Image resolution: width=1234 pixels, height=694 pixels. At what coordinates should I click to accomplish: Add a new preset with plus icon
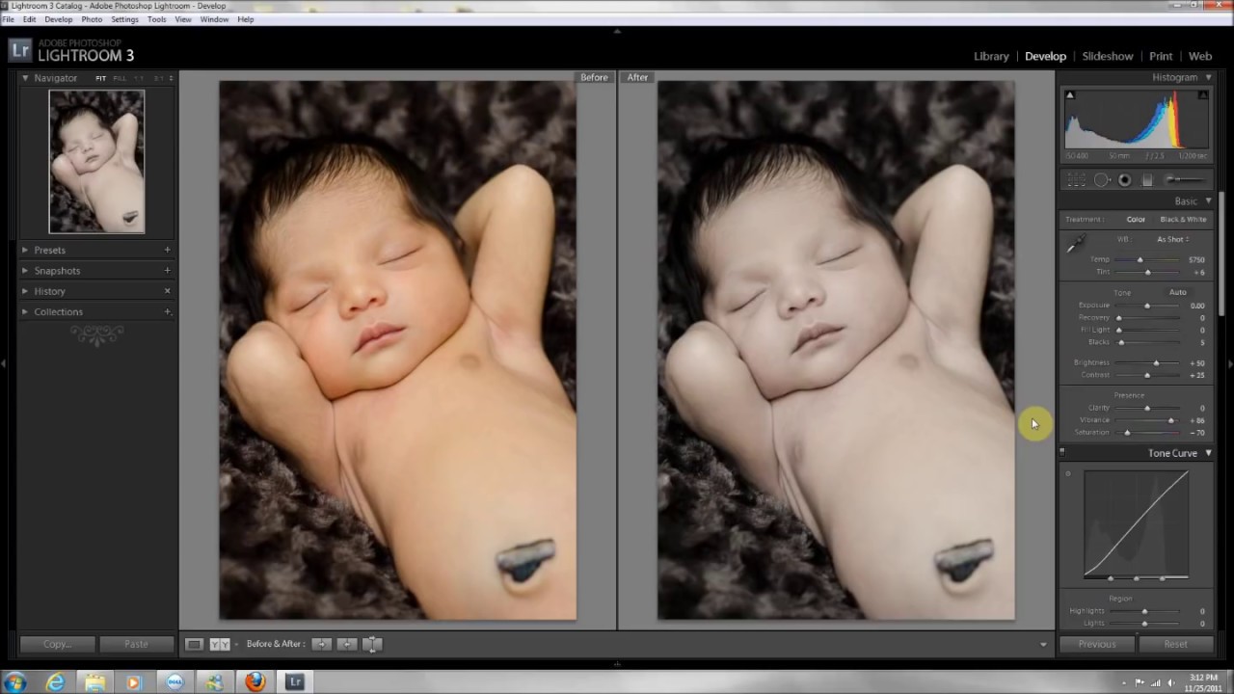(167, 250)
